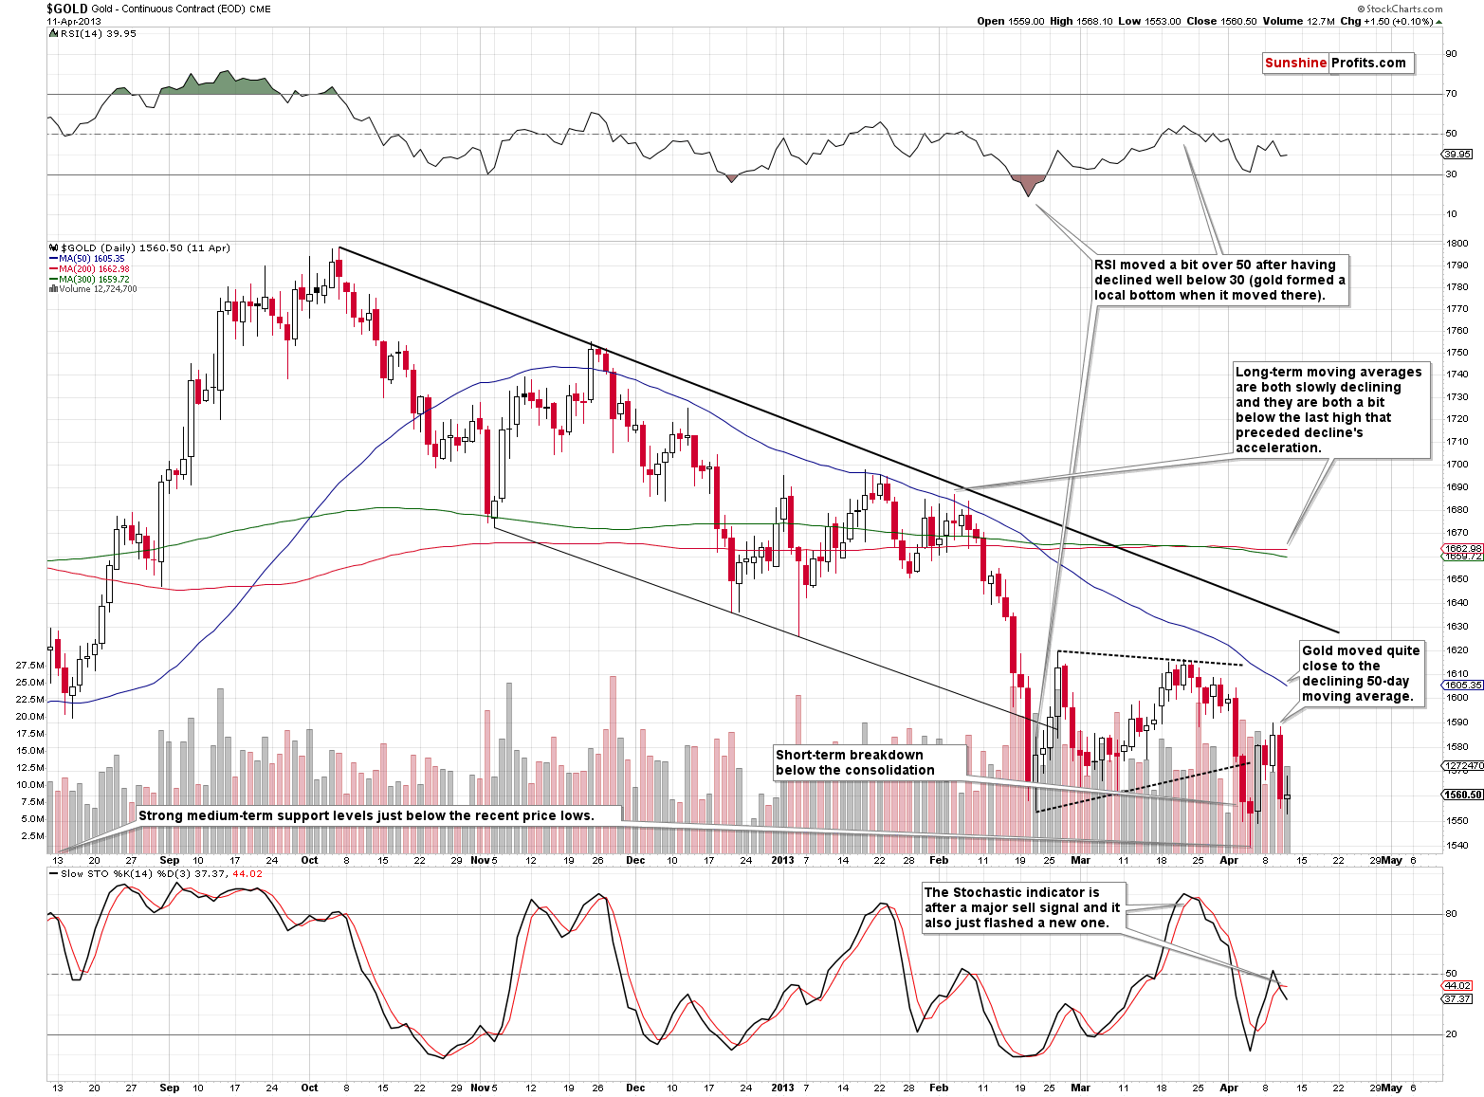
Task: Click the 'Low 1553.00' value in the header
Action: (1149, 21)
